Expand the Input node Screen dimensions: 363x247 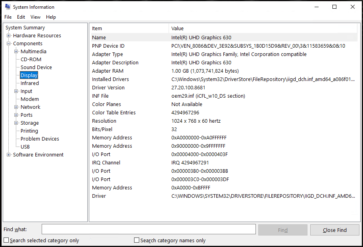click(16, 91)
